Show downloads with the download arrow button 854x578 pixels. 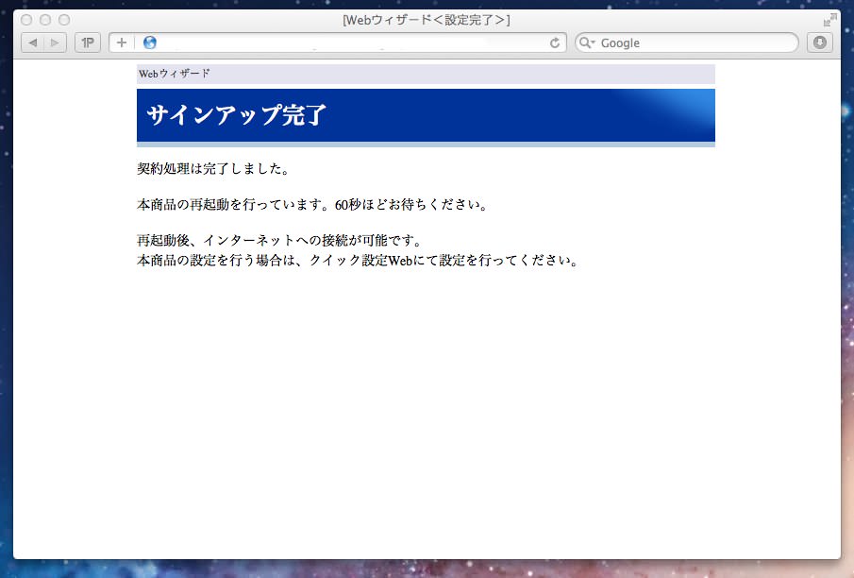820,42
